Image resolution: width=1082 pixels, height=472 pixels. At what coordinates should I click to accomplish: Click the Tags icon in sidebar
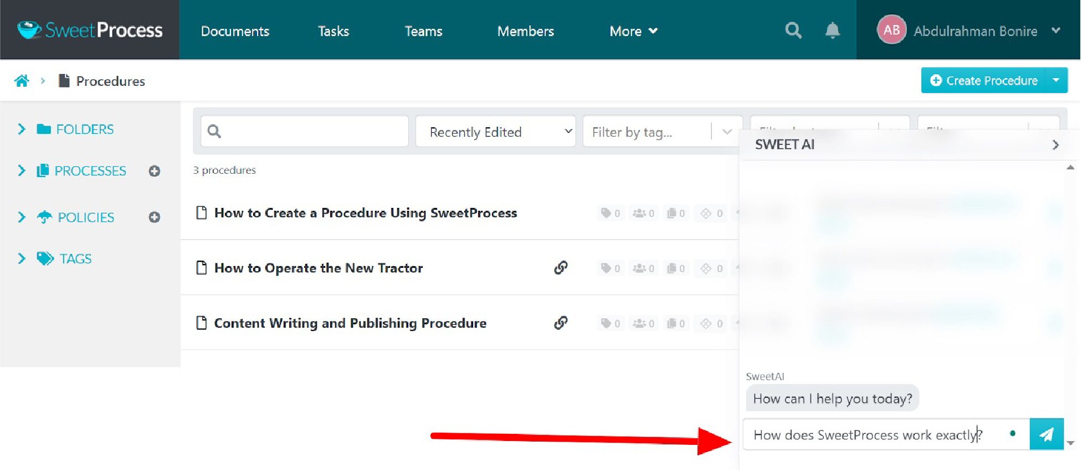coord(45,258)
